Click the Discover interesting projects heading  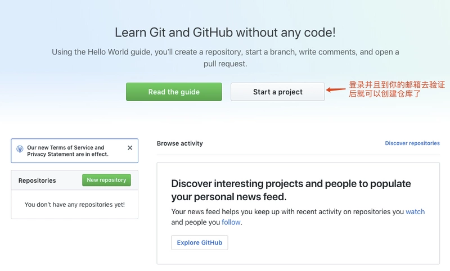291,190
